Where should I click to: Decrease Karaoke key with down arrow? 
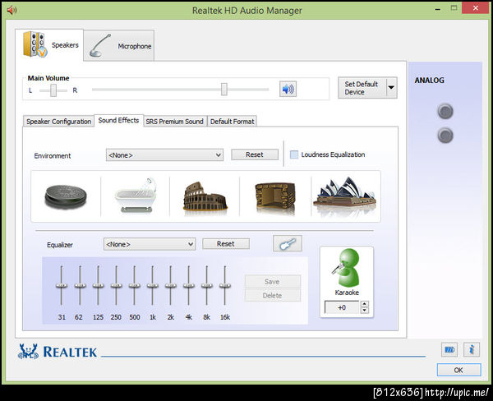click(x=364, y=310)
